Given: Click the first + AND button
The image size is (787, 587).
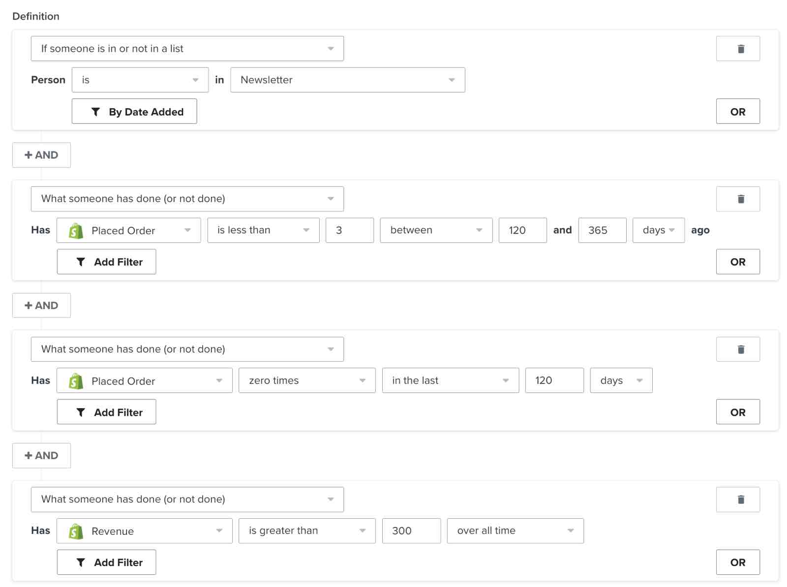Looking at the screenshot, I should tap(41, 155).
